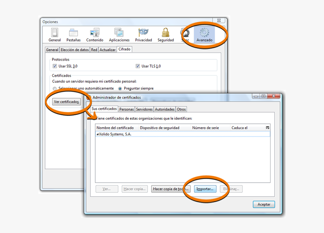324x233 pixels.
Task: Minimize the Administrador de certificados window
Action: (x=256, y=96)
